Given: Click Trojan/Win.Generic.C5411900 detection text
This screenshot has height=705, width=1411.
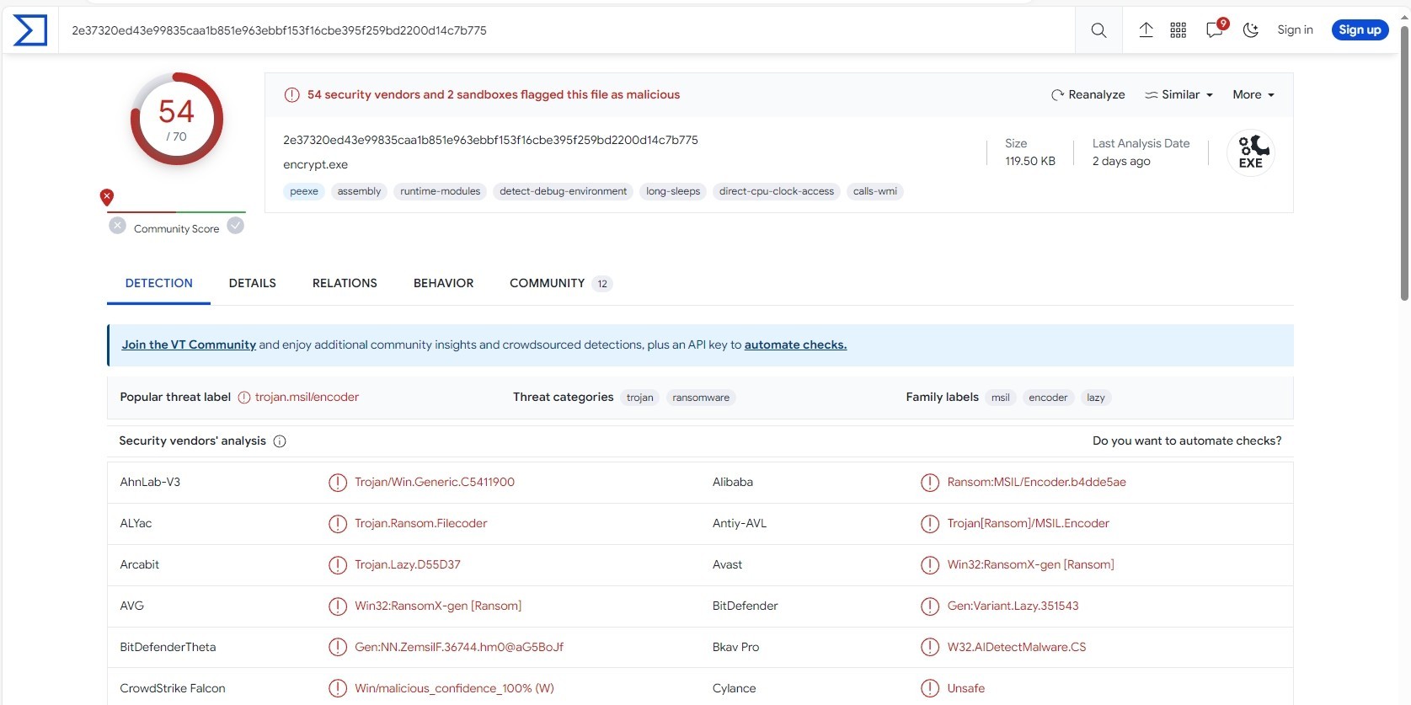Looking at the screenshot, I should (435, 482).
